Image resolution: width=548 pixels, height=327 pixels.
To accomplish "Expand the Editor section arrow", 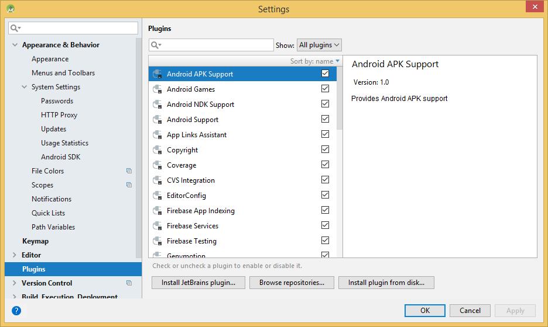I will pos(14,255).
